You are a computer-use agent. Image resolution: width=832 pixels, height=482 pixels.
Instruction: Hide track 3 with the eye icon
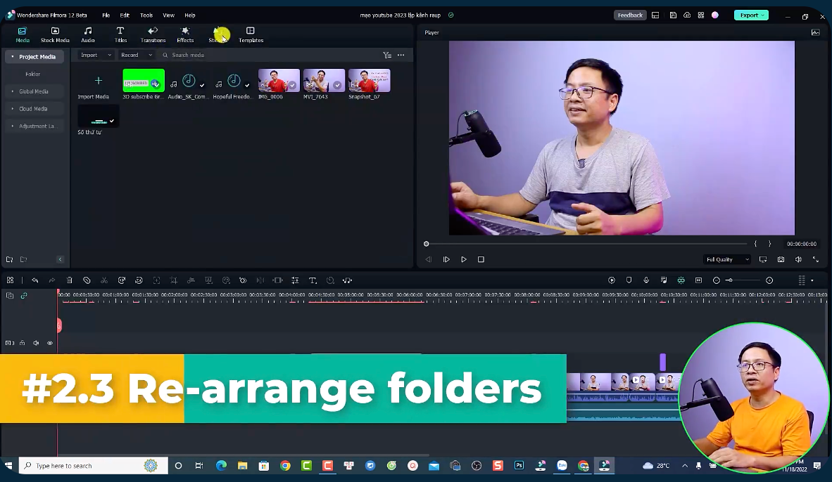pyautogui.click(x=50, y=343)
